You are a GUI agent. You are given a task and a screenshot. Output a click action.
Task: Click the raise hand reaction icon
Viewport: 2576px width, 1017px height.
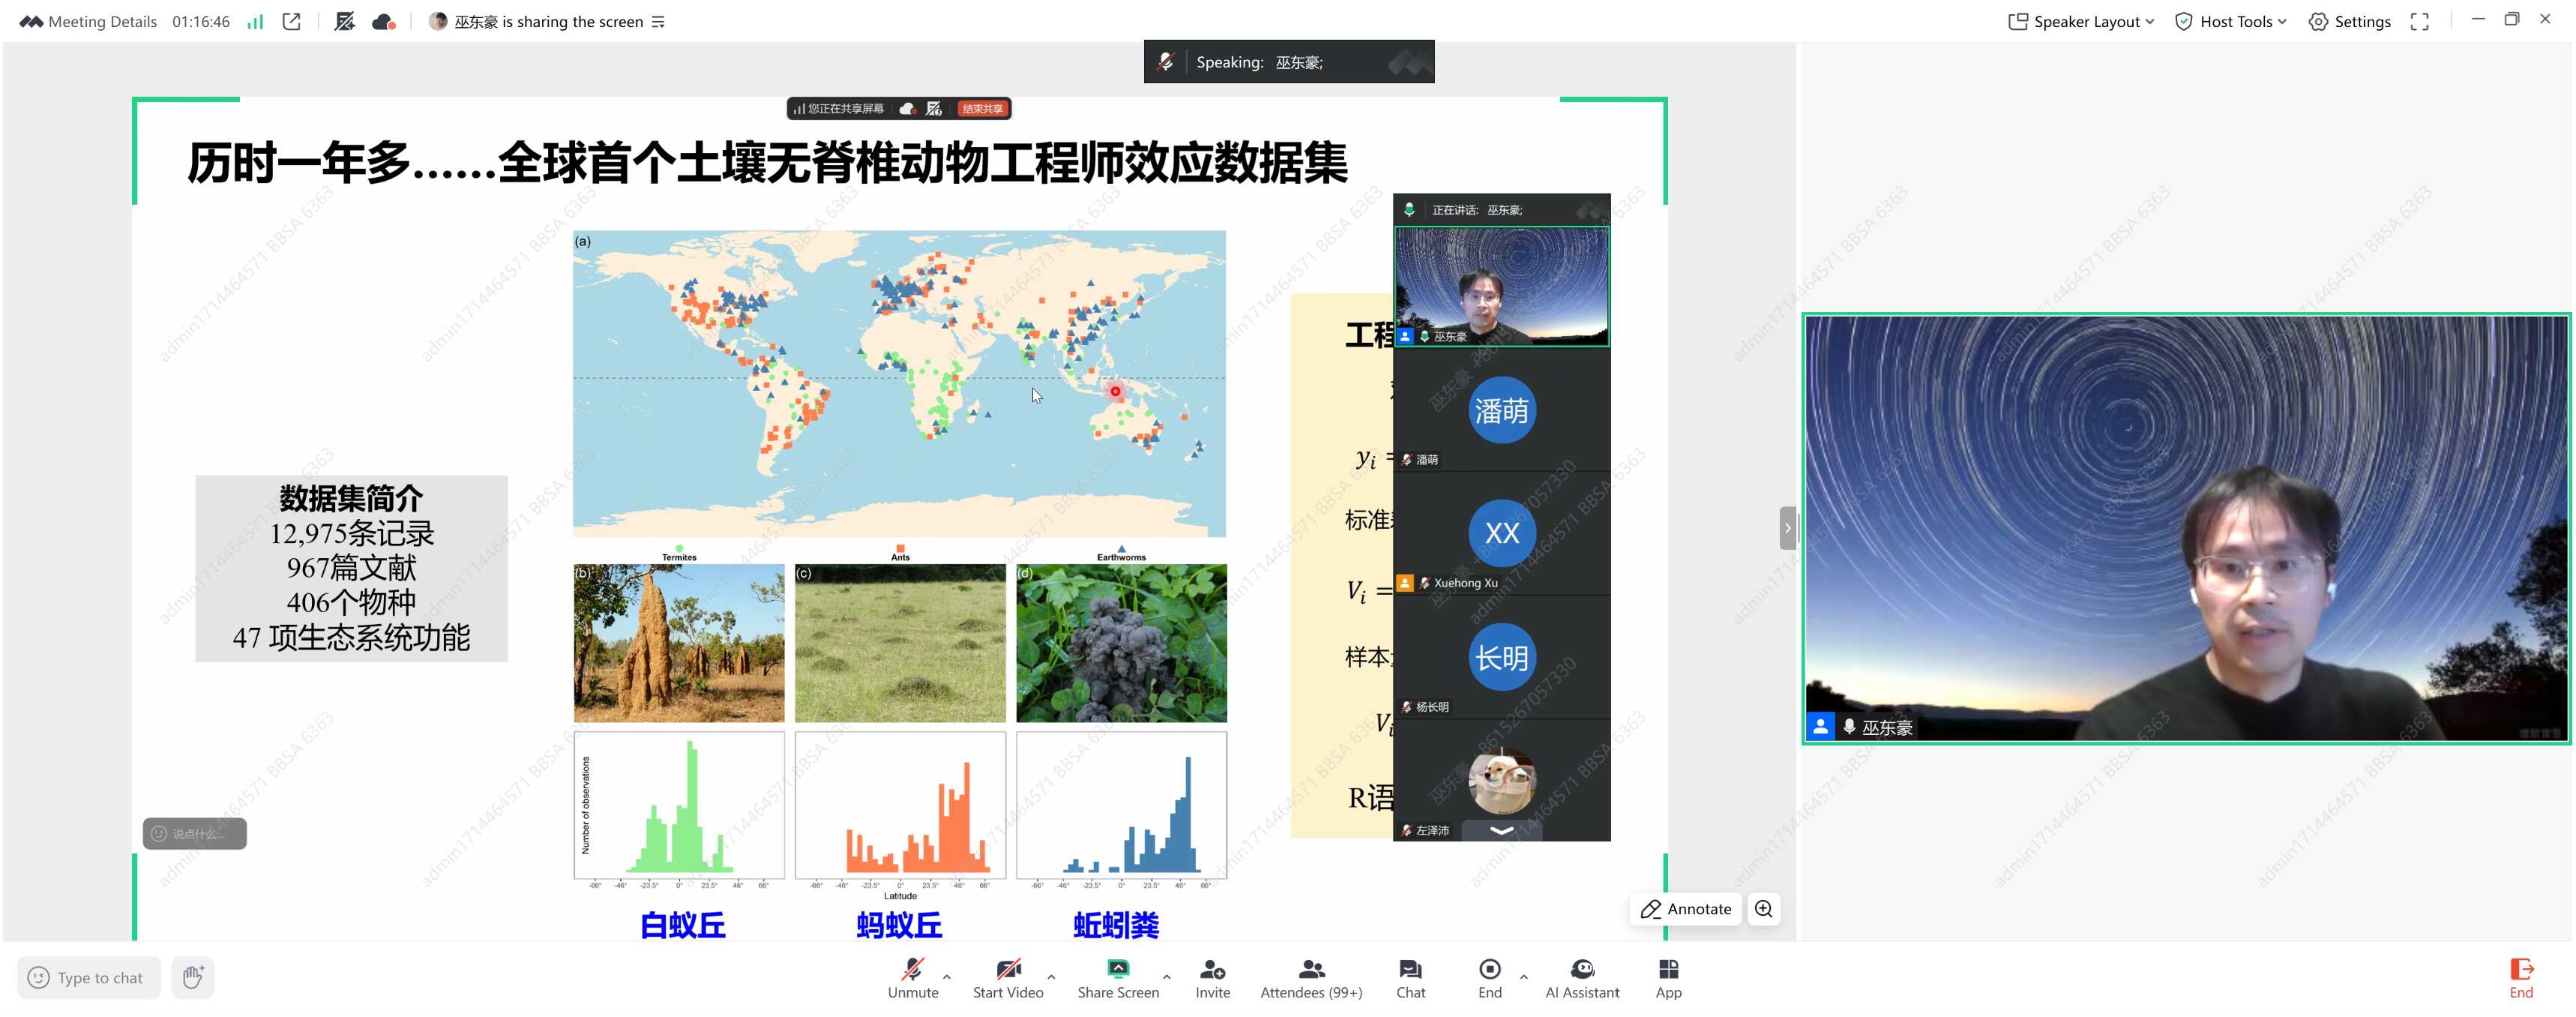click(192, 977)
